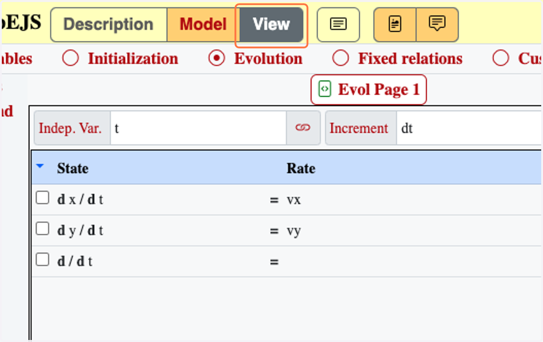This screenshot has height=342, width=543.
Task: Select the Fixed relations radio button
Action: tap(340, 58)
